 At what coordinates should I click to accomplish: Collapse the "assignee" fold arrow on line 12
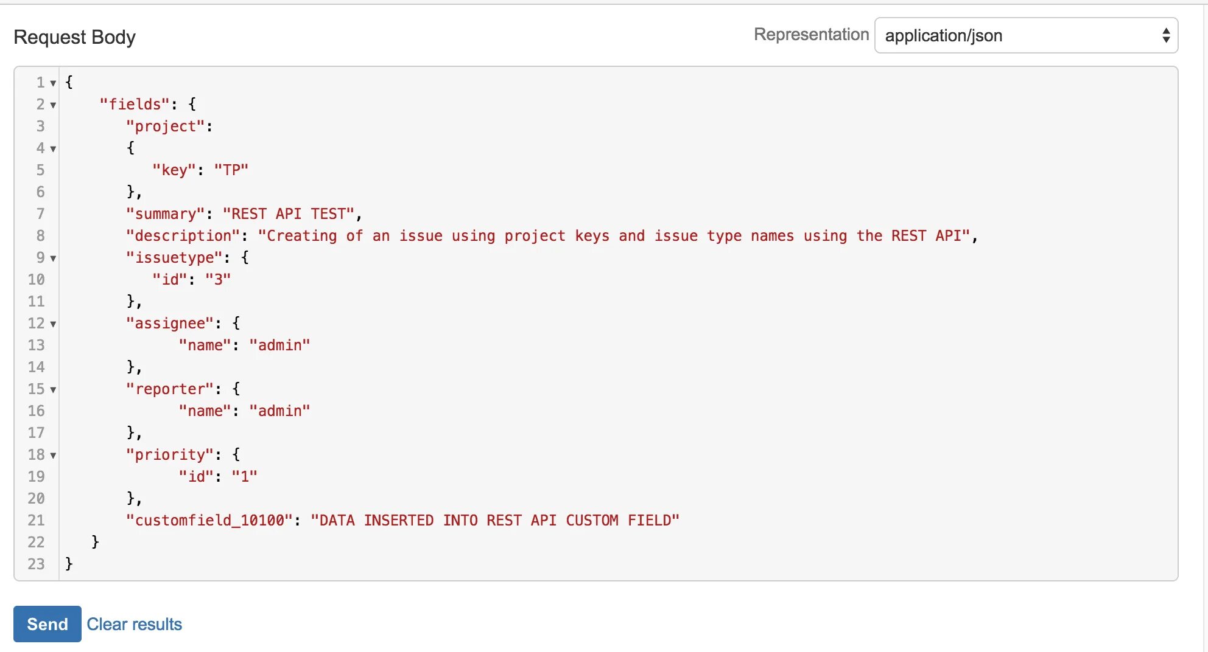coord(53,324)
